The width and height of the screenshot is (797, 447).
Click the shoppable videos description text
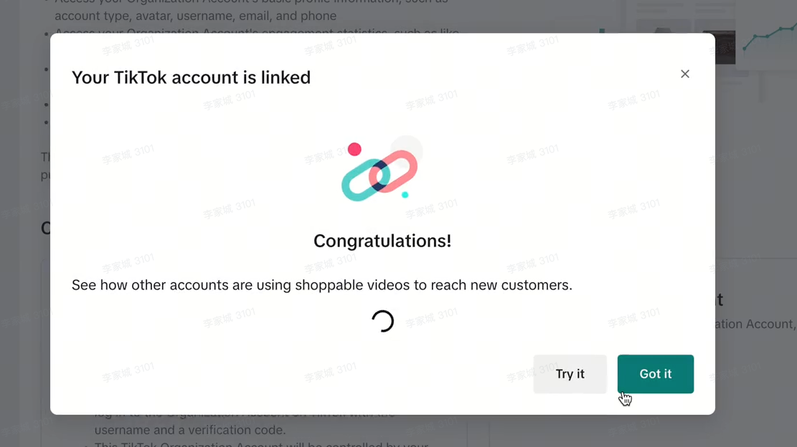click(322, 285)
